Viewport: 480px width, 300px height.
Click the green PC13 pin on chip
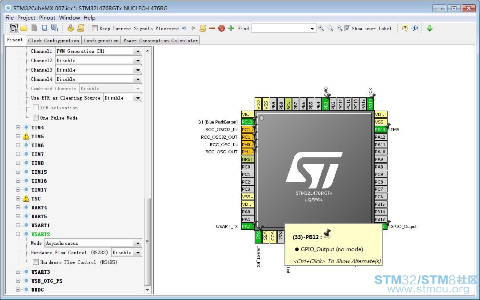click(248, 122)
